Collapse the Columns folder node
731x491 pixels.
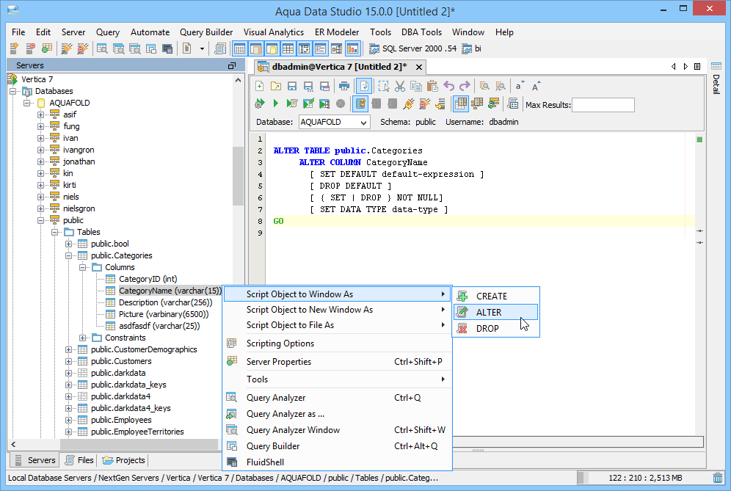[x=82, y=268]
